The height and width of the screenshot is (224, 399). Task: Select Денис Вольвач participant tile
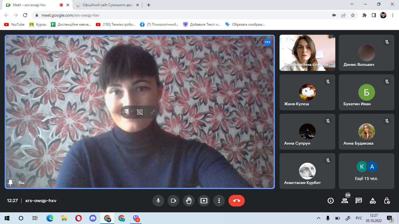coord(366,53)
